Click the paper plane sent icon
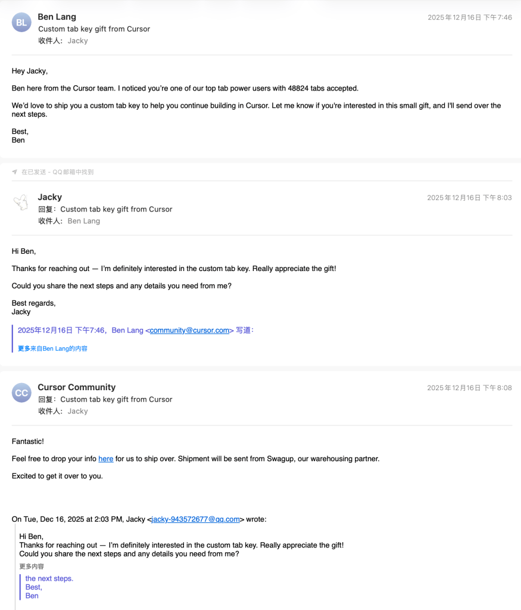521x610 pixels. coord(14,172)
